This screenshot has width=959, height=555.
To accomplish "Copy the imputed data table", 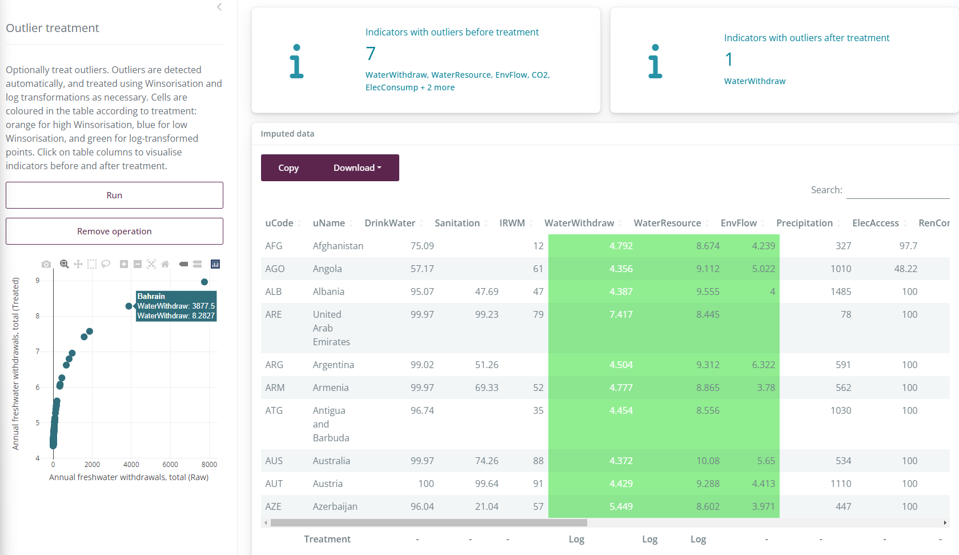I will (x=288, y=167).
